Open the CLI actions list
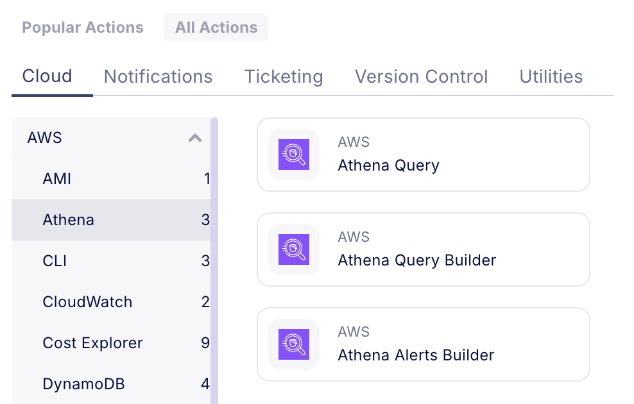Viewport: 634px width, 404px height. coord(55,261)
